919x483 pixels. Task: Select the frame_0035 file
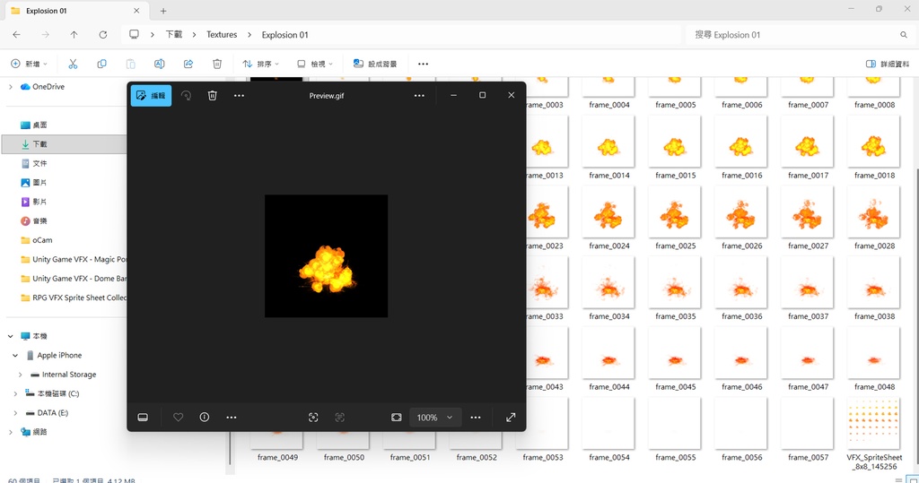675,288
